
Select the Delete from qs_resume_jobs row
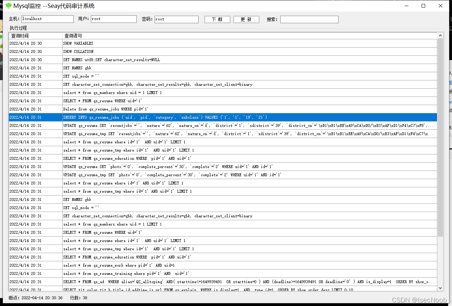(223, 109)
